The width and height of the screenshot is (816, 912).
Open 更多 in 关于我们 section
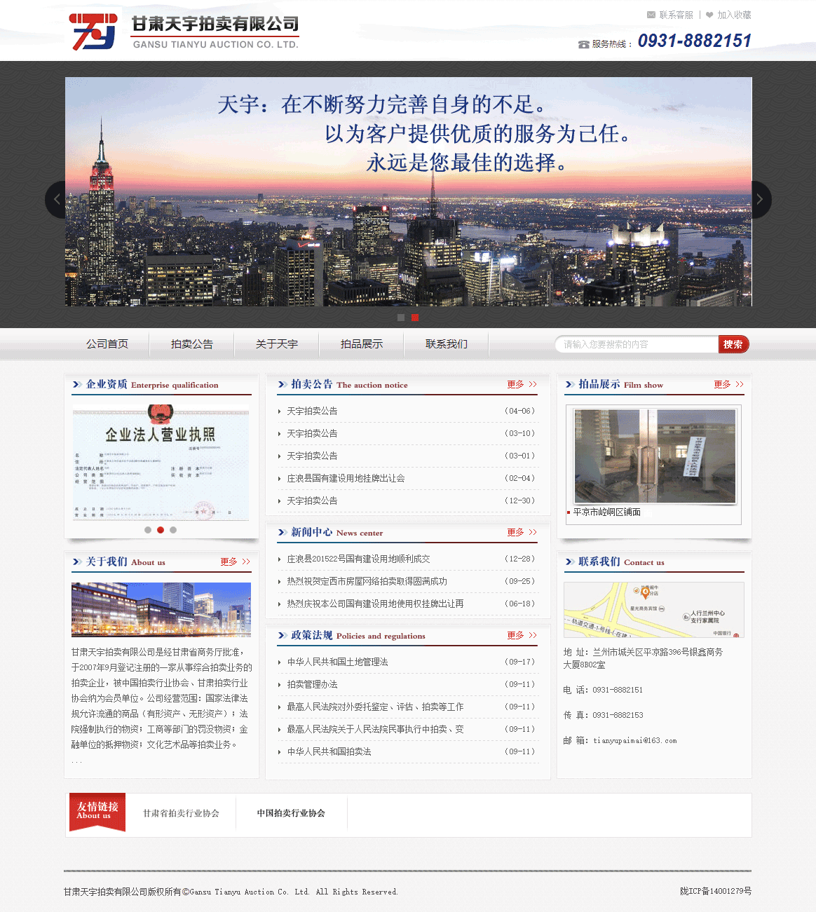click(236, 562)
